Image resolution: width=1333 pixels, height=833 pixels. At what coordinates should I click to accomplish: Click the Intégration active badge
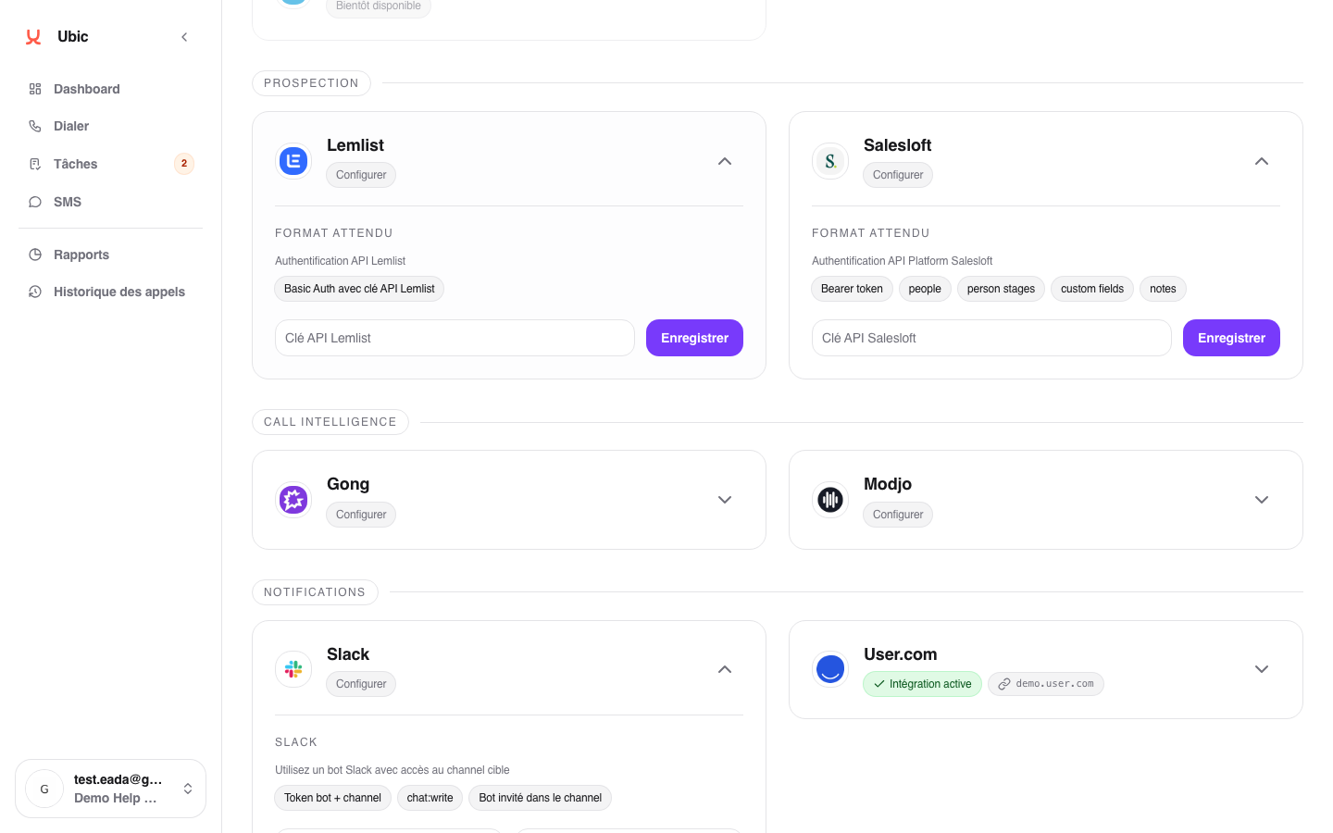tap(922, 684)
